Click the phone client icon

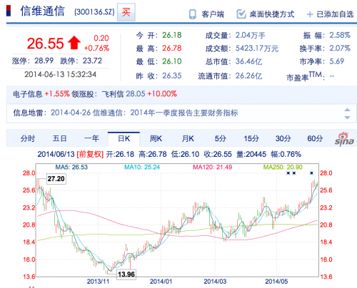[193, 14]
